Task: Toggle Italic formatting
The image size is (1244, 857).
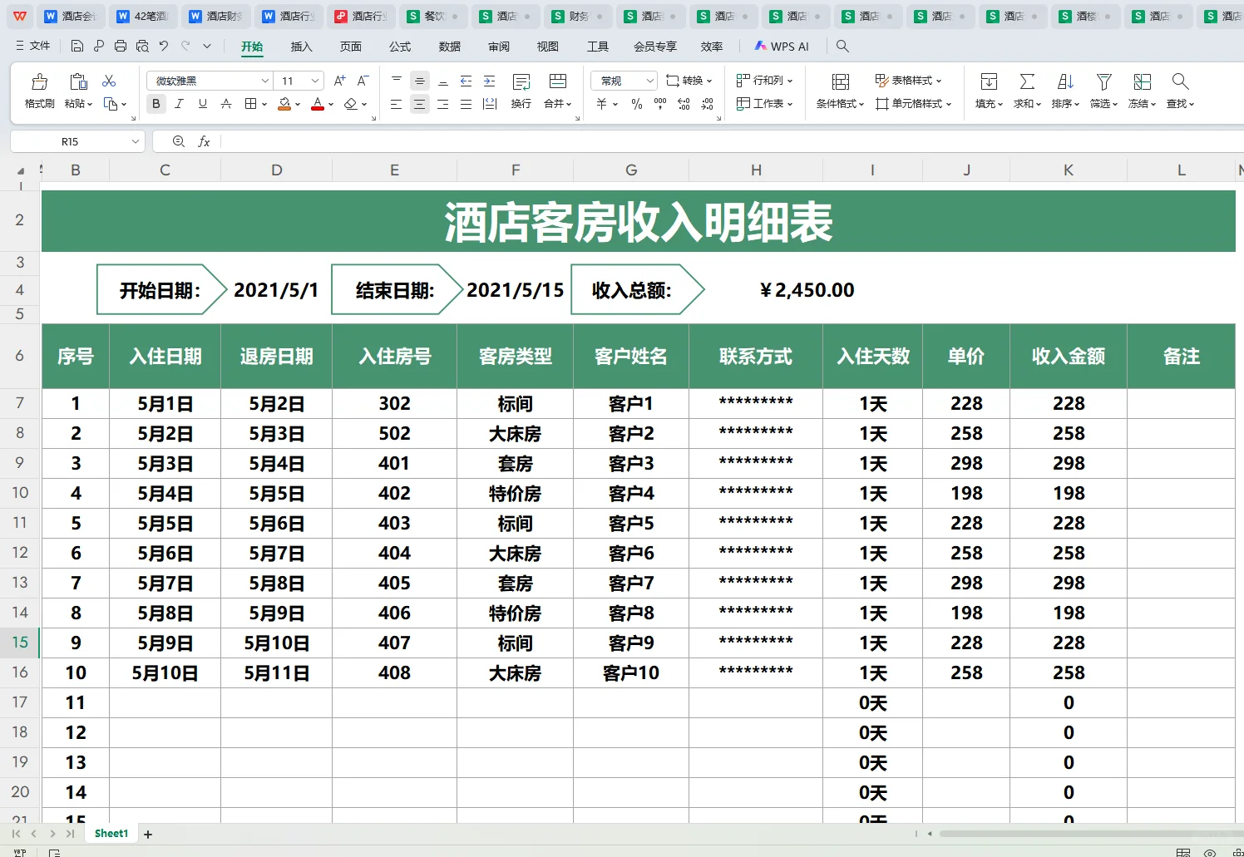Action: pos(179,104)
